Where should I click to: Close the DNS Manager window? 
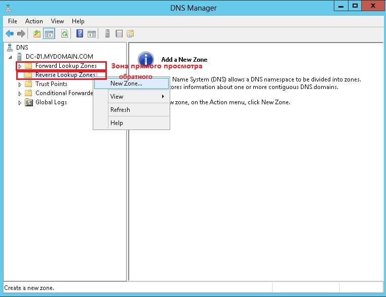[x=373, y=6]
